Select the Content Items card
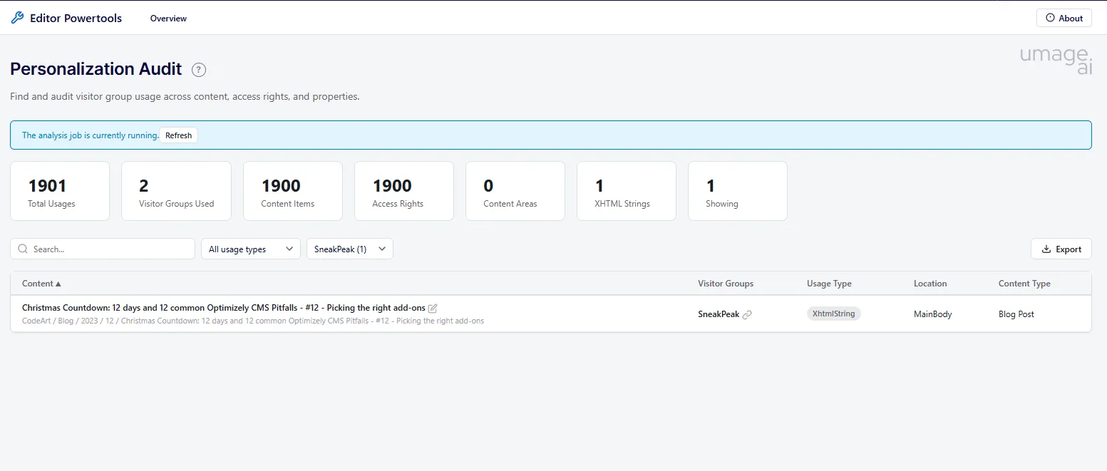Viewport: 1107px width, 471px height. click(x=293, y=191)
